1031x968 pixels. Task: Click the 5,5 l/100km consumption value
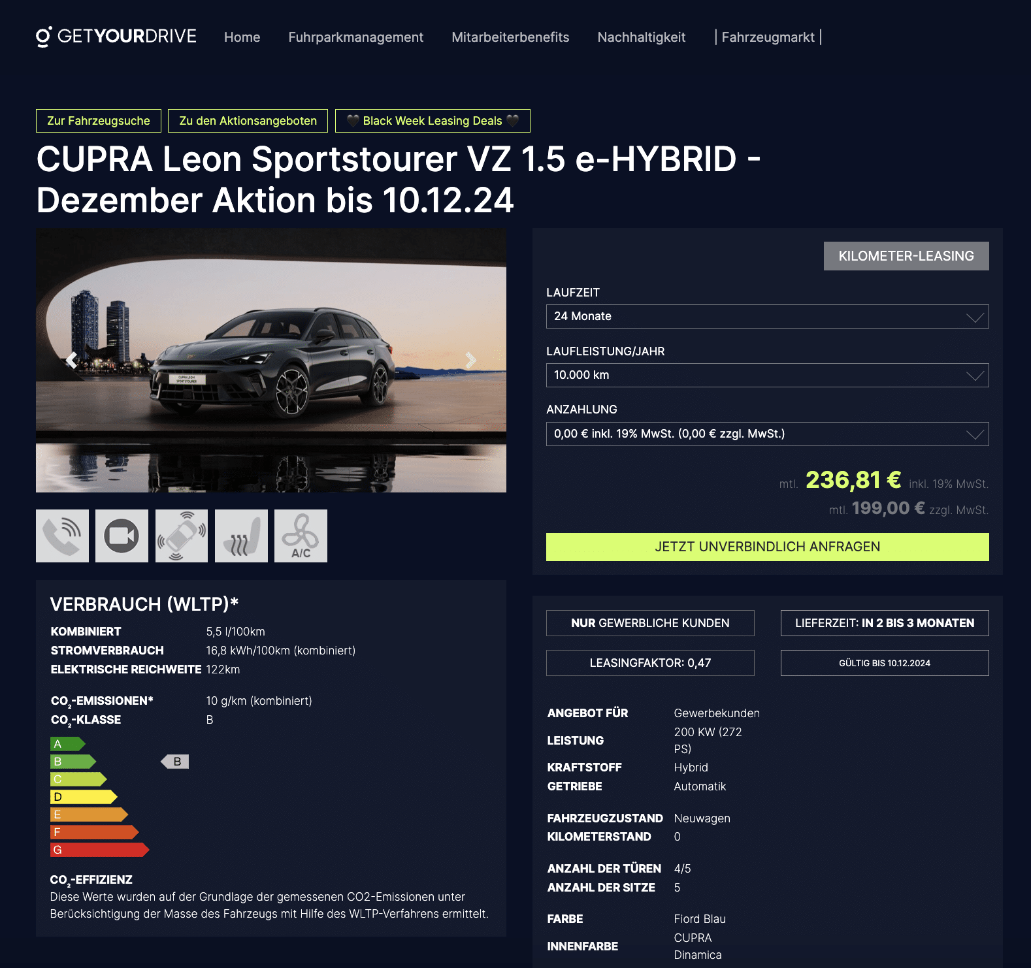pos(235,632)
